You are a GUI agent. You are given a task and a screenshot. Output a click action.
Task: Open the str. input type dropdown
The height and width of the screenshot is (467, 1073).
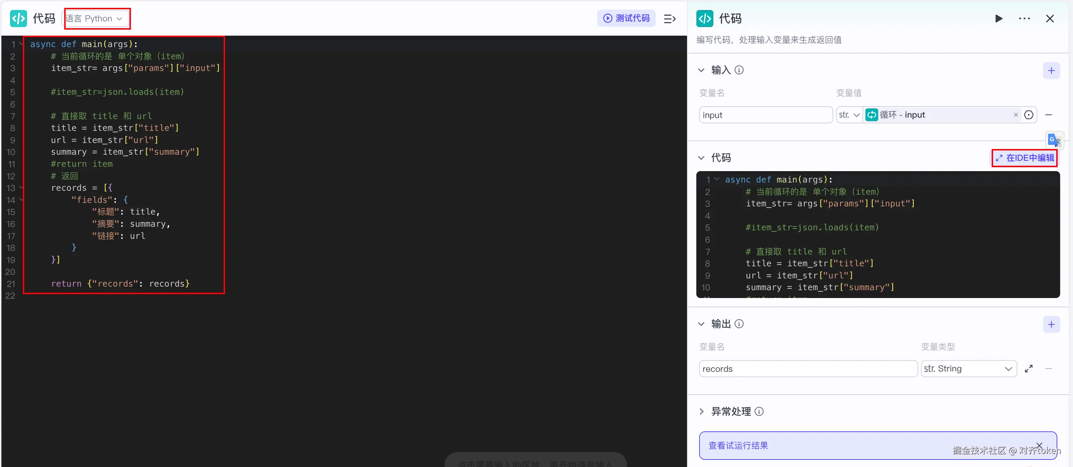849,115
